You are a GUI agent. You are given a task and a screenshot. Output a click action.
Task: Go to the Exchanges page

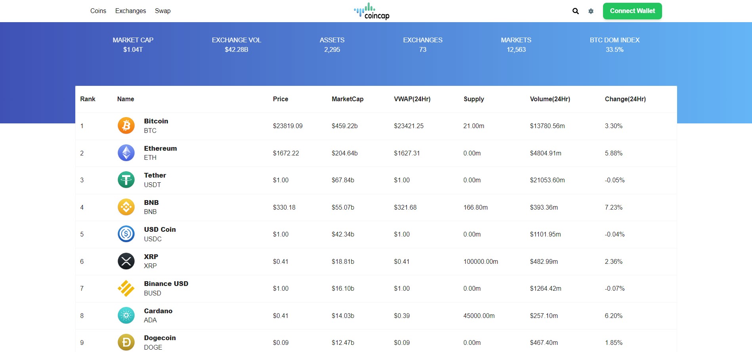point(130,11)
